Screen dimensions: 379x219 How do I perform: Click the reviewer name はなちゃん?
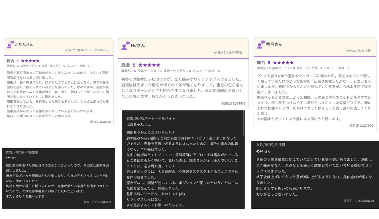coord(135,125)
